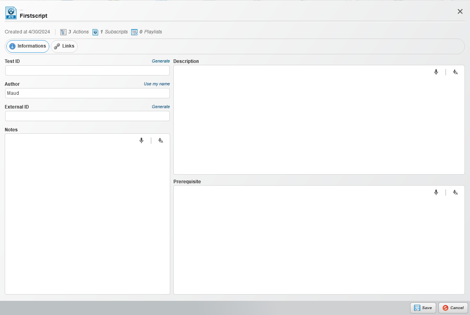The width and height of the screenshot is (470, 315).
Task: Click inside the Prerequisite text area
Action: pos(319,240)
